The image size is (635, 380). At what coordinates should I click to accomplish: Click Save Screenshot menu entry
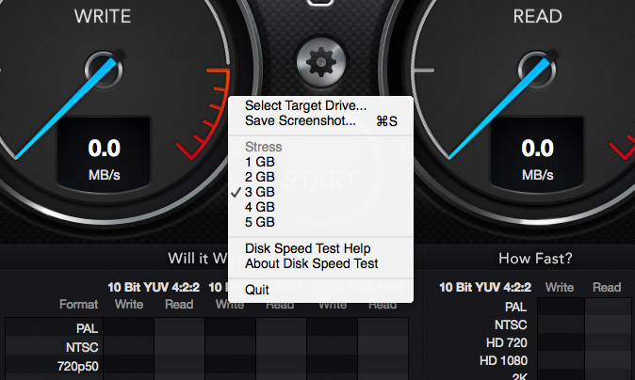301,120
